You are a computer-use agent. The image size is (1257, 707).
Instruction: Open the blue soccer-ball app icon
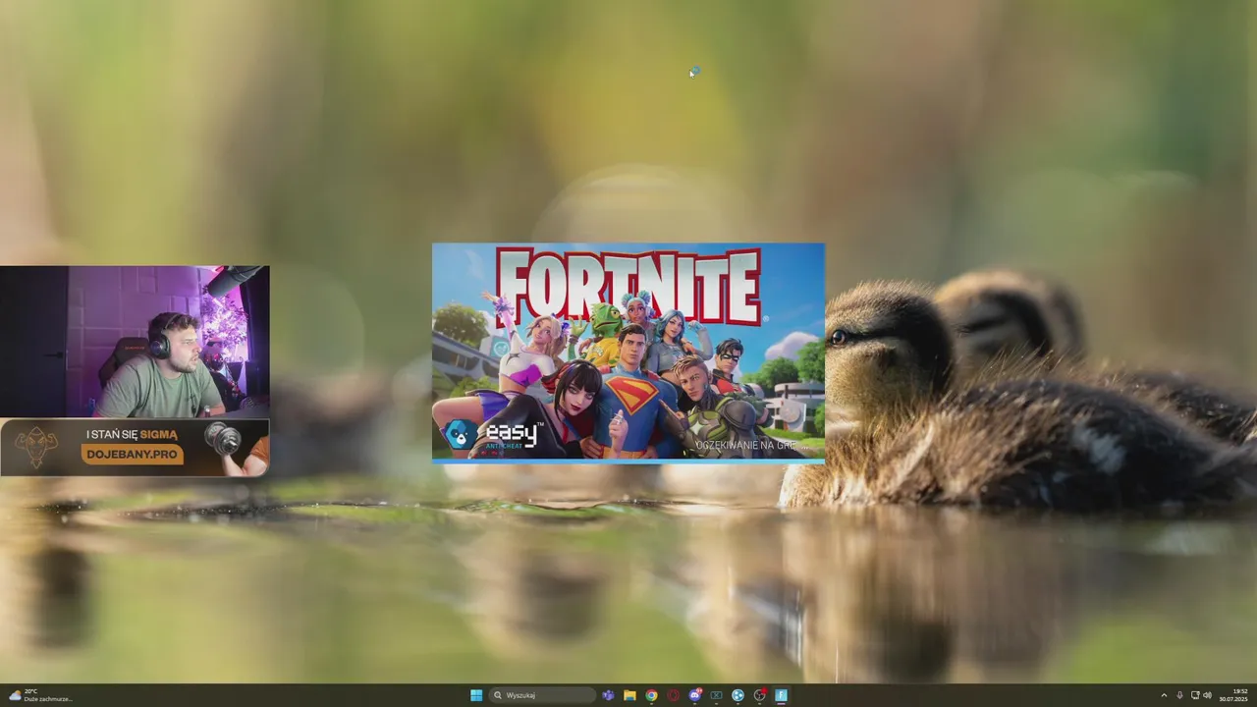point(738,695)
